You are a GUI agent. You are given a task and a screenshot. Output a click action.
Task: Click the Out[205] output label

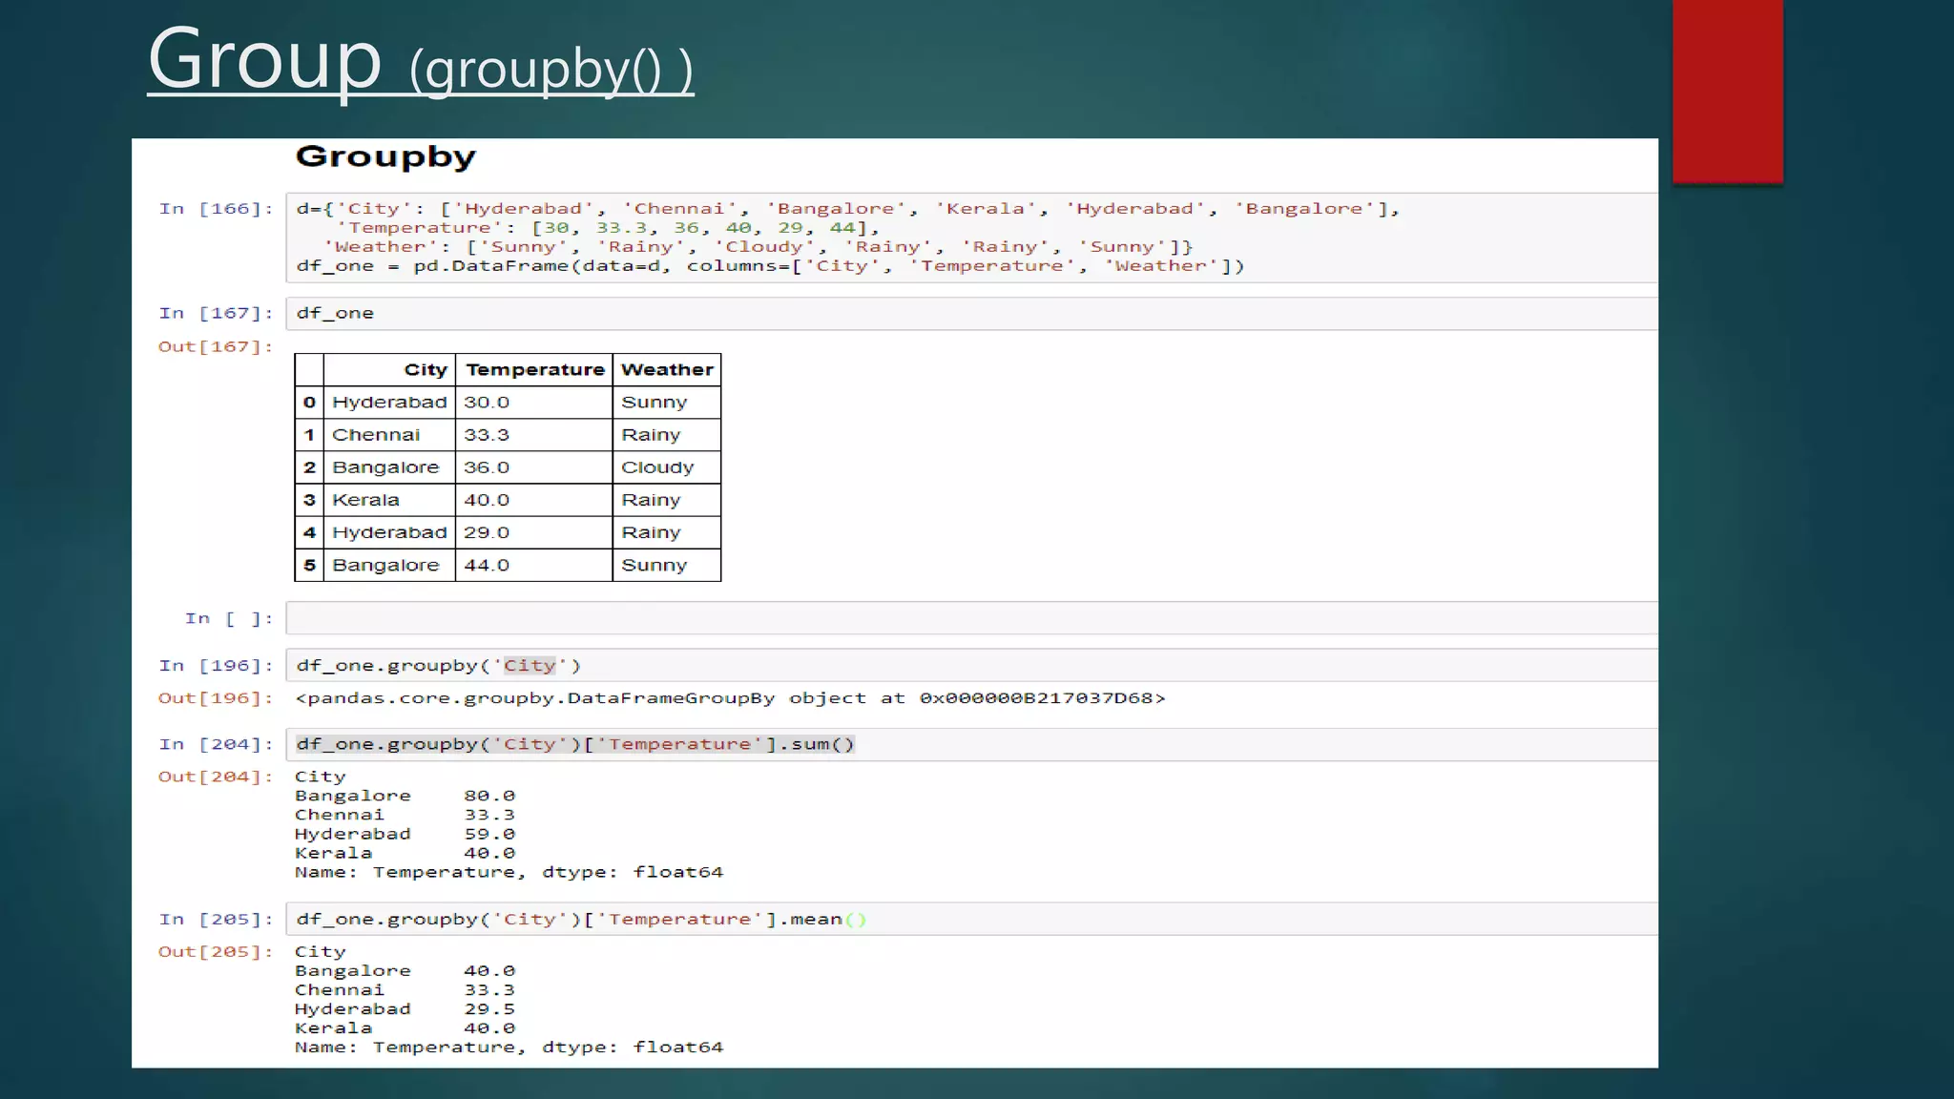point(216,952)
